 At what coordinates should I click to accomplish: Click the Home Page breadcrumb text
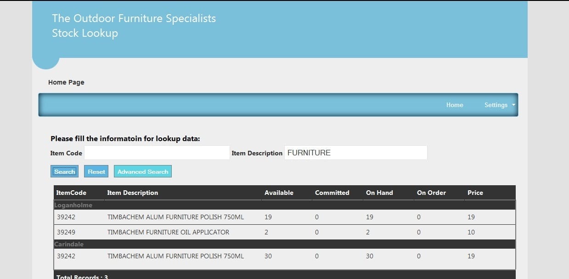pyautogui.click(x=66, y=82)
